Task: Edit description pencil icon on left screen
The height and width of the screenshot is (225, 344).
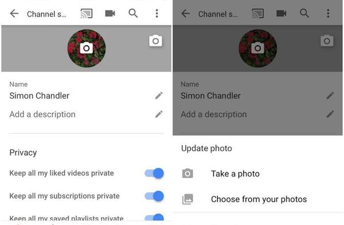Action: (159, 114)
